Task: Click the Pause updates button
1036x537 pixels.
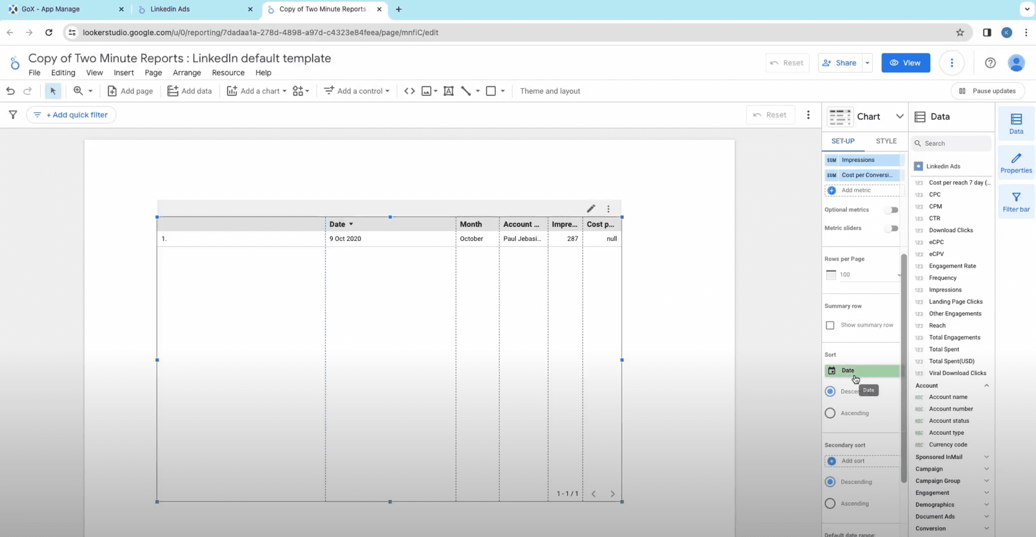Action: [987, 91]
